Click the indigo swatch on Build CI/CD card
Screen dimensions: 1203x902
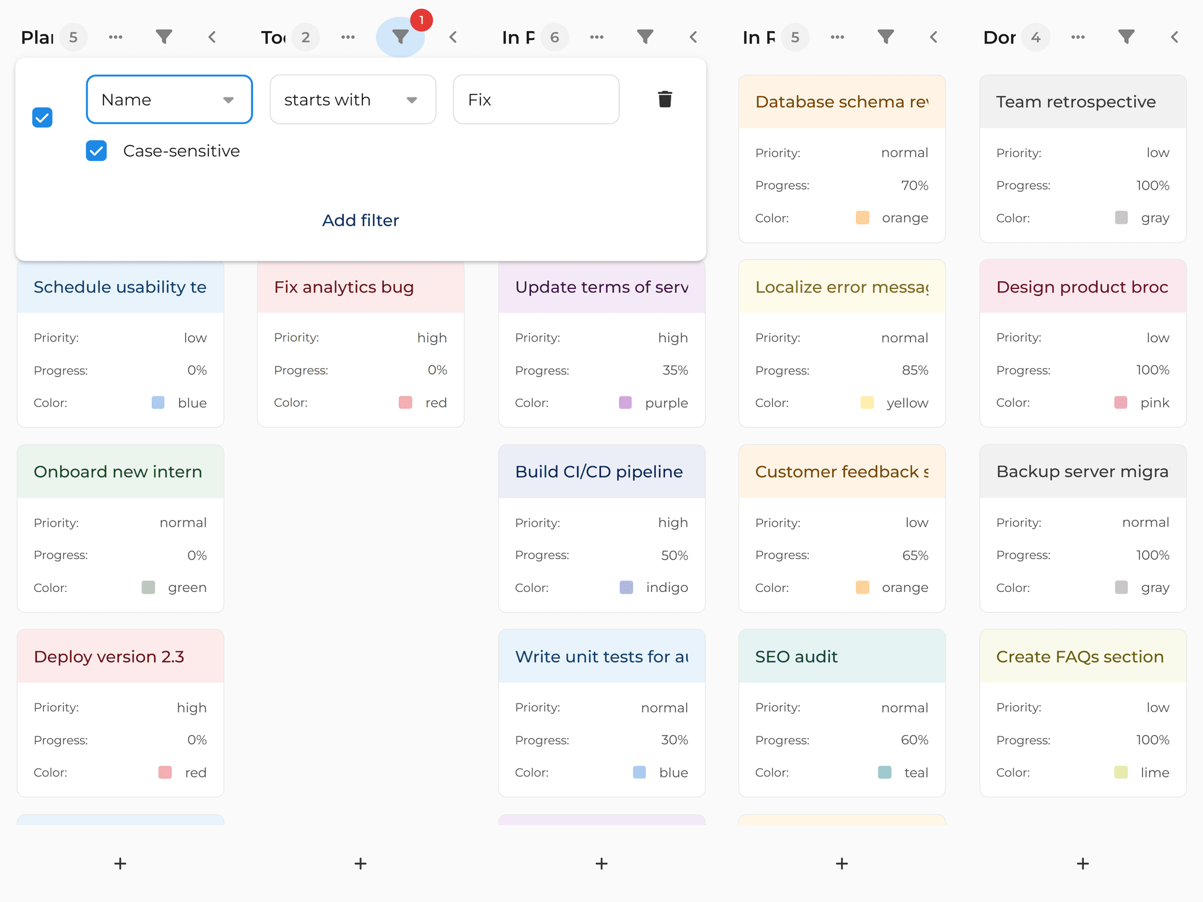(x=627, y=587)
